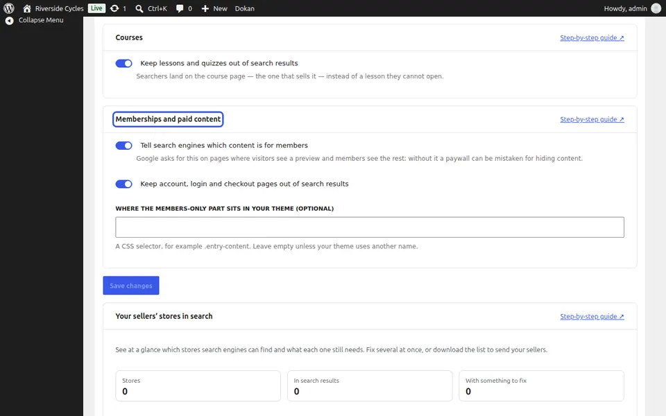Click the text 'Collapse Menu'
The image size is (666, 416).
(x=41, y=20)
